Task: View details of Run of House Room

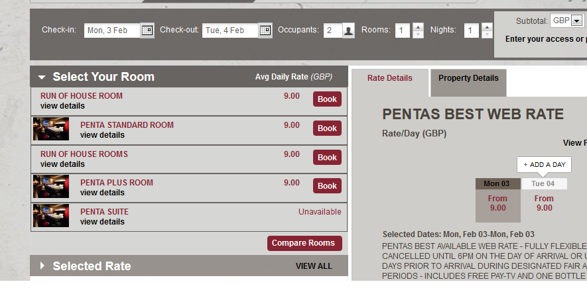Action: click(62, 106)
